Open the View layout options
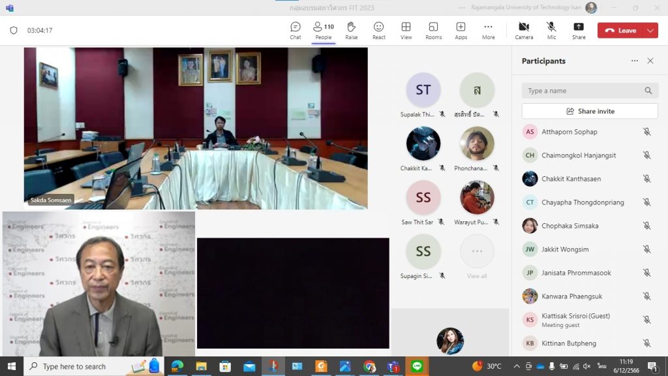668x376 pixels. [x=406, y=30]
